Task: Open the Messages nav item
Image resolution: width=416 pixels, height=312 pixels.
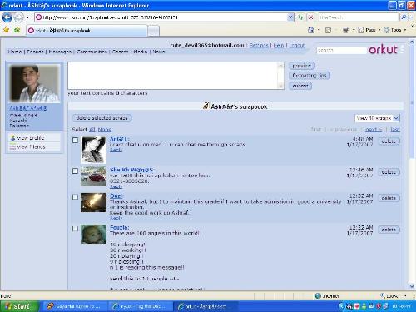Action: point(60,52)
